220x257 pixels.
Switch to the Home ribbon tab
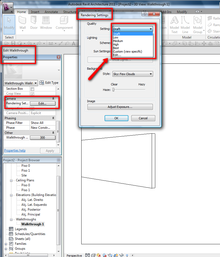[21, 12]
